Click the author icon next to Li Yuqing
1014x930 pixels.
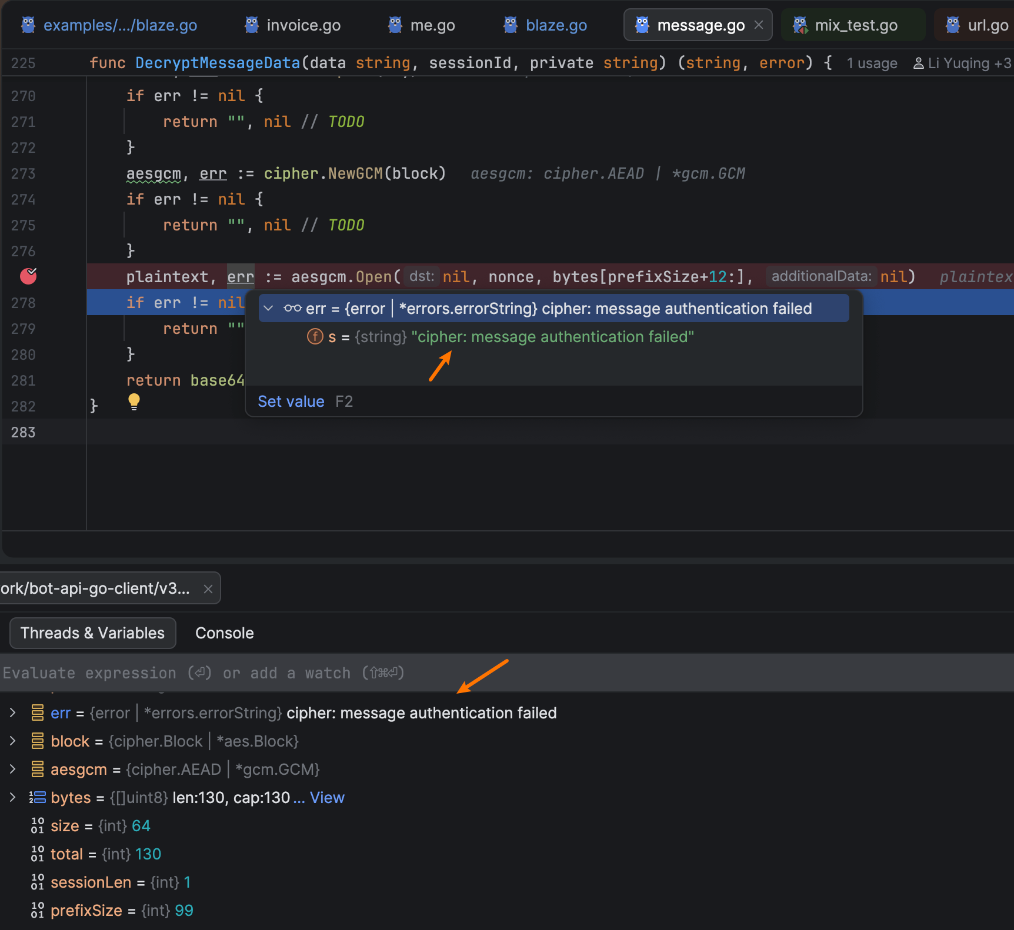tap(918, 63)
